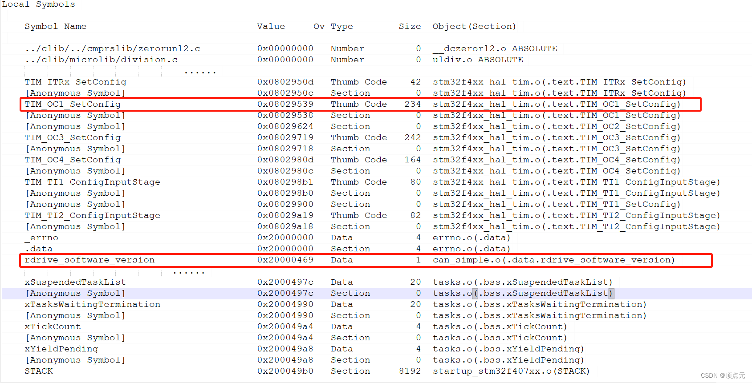Click the value 0x0802980c
This screenshot has width=752, height=383.
coord(285,171)
